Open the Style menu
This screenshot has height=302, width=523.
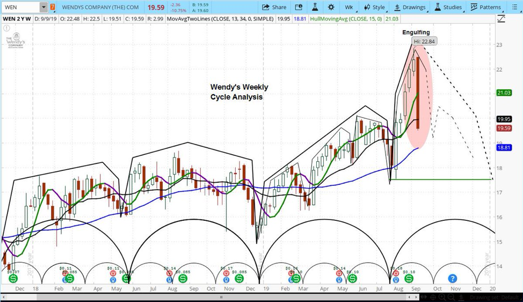375,7
